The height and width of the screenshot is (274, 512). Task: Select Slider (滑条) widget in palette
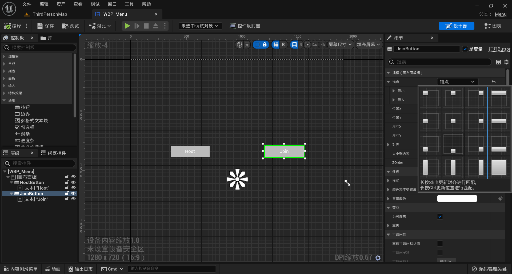pyautogui.click(x=22, y=134)
